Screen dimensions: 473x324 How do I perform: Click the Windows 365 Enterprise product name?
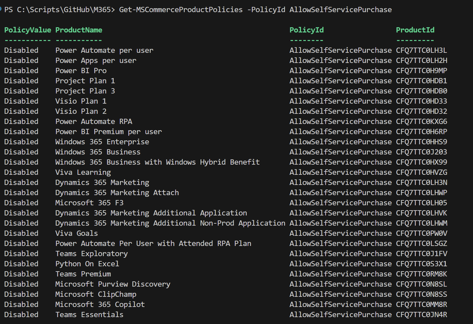click(x=102, y=142)
